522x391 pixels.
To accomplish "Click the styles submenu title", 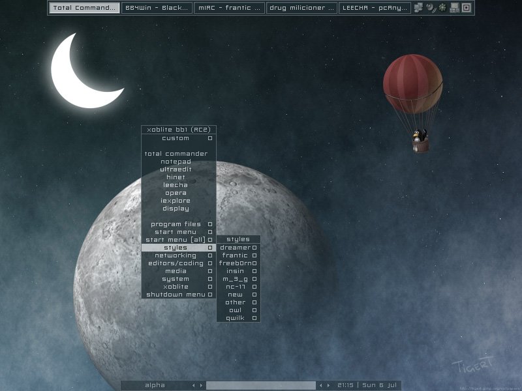I will pyautogui.click(x=238, y=239).
